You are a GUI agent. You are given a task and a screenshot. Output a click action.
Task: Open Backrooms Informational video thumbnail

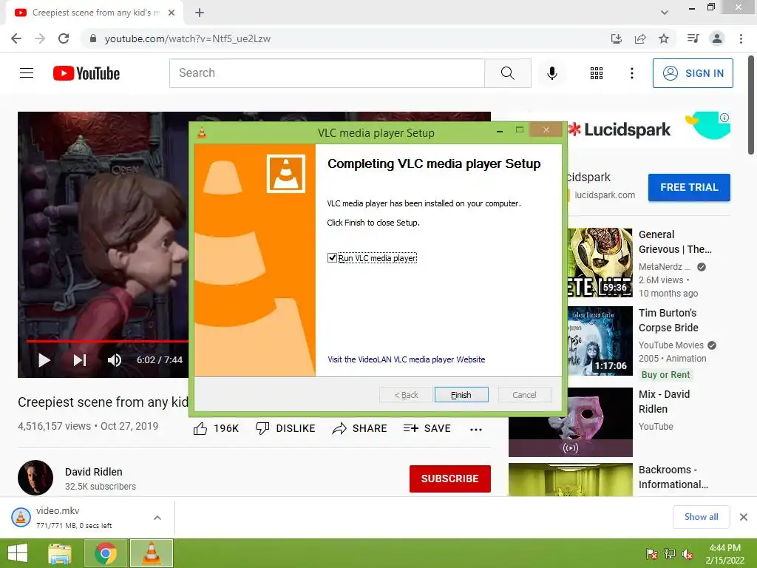(x=570, y=479)
